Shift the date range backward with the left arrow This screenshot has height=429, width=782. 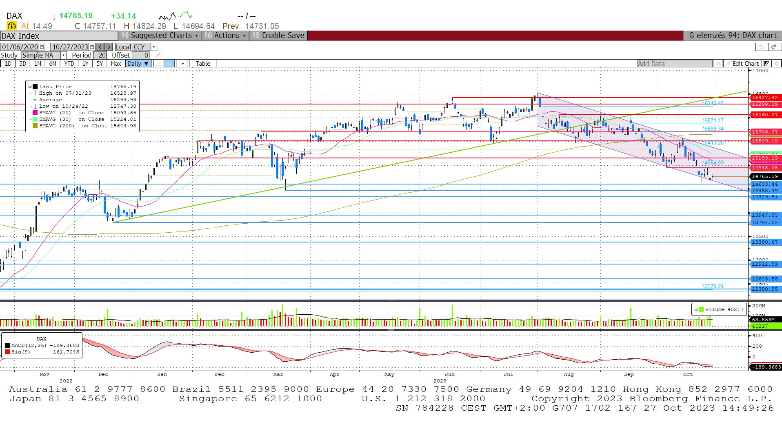tap(100, 47)
